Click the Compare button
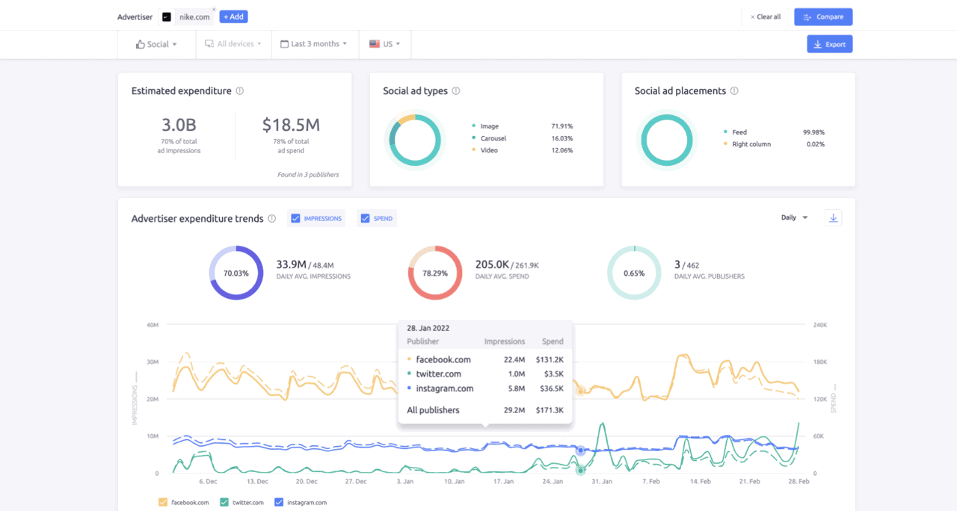Image resolution: width=957 pixels, height=511 pixels. [x=822, y=16]
